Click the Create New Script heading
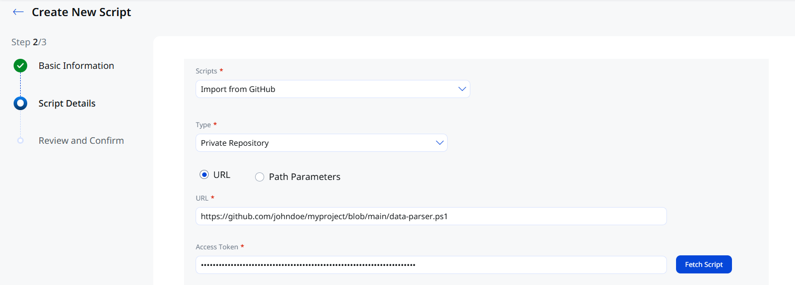Image resolution: width=795 pixels, height=285 pixels. (x=81, y=12)
